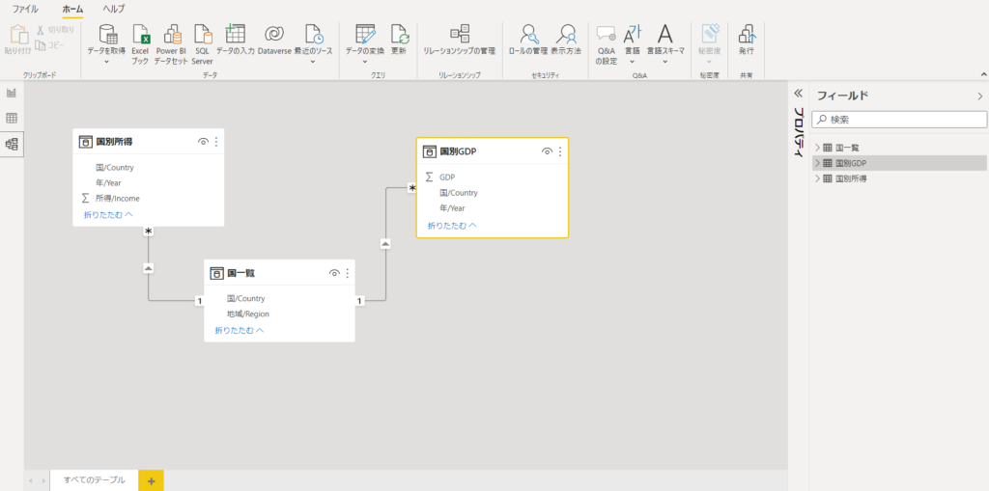Open the データを取得 (Get data) icon
The width and height of the screenshot is (989, 491).
107,34
